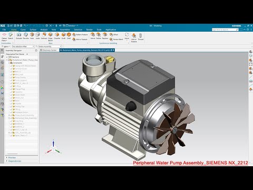This screenshot has height=190, width=253.
Task: Select the Casing with Wound Stator component
Action: (x=25, y=66)
